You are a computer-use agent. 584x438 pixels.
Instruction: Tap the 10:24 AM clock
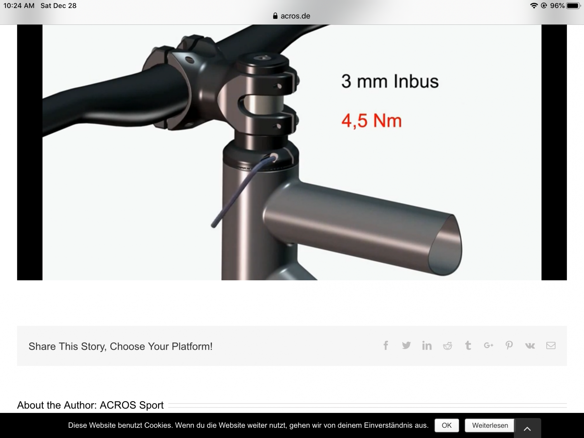(19, 6)
